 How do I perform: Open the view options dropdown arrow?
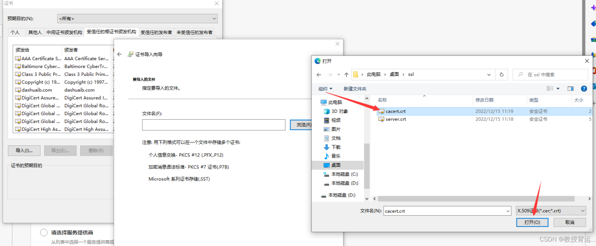pyautogui.click(x=558, y=89)
